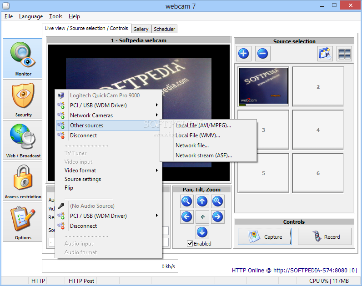
Task: Open the HTTP Online SOFTPEDIA-S74:8080 link
Action: (294, 270)
